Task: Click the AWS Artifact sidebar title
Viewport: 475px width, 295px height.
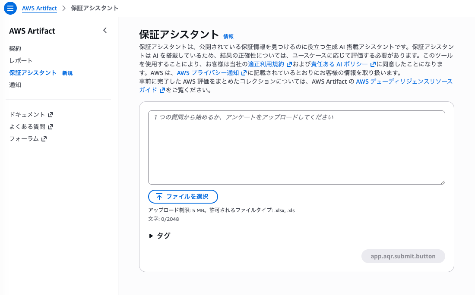Action: coord(32,31)
